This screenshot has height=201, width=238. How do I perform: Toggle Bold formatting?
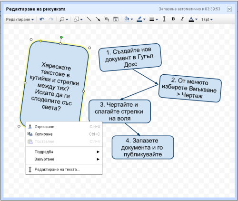coord(173,19)
